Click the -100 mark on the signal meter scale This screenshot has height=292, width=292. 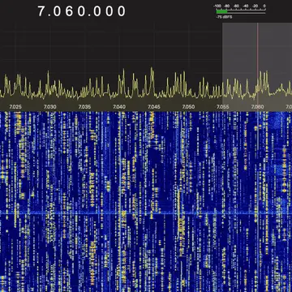[x=217, y=6]
